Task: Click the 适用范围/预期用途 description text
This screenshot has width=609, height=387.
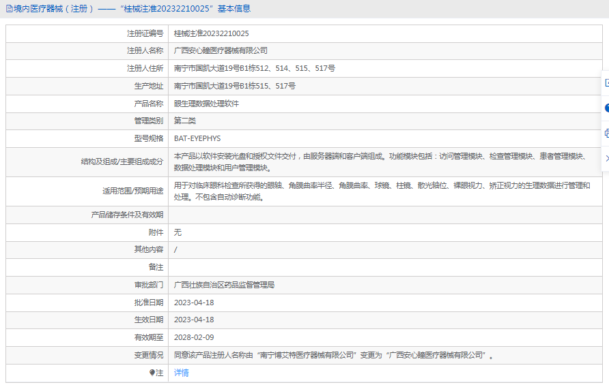Action: [382, 191]
